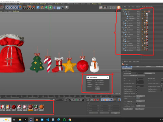Viewport: 163px width, 122px height.
Task: Open the Window menu
Action: (94, 4)
